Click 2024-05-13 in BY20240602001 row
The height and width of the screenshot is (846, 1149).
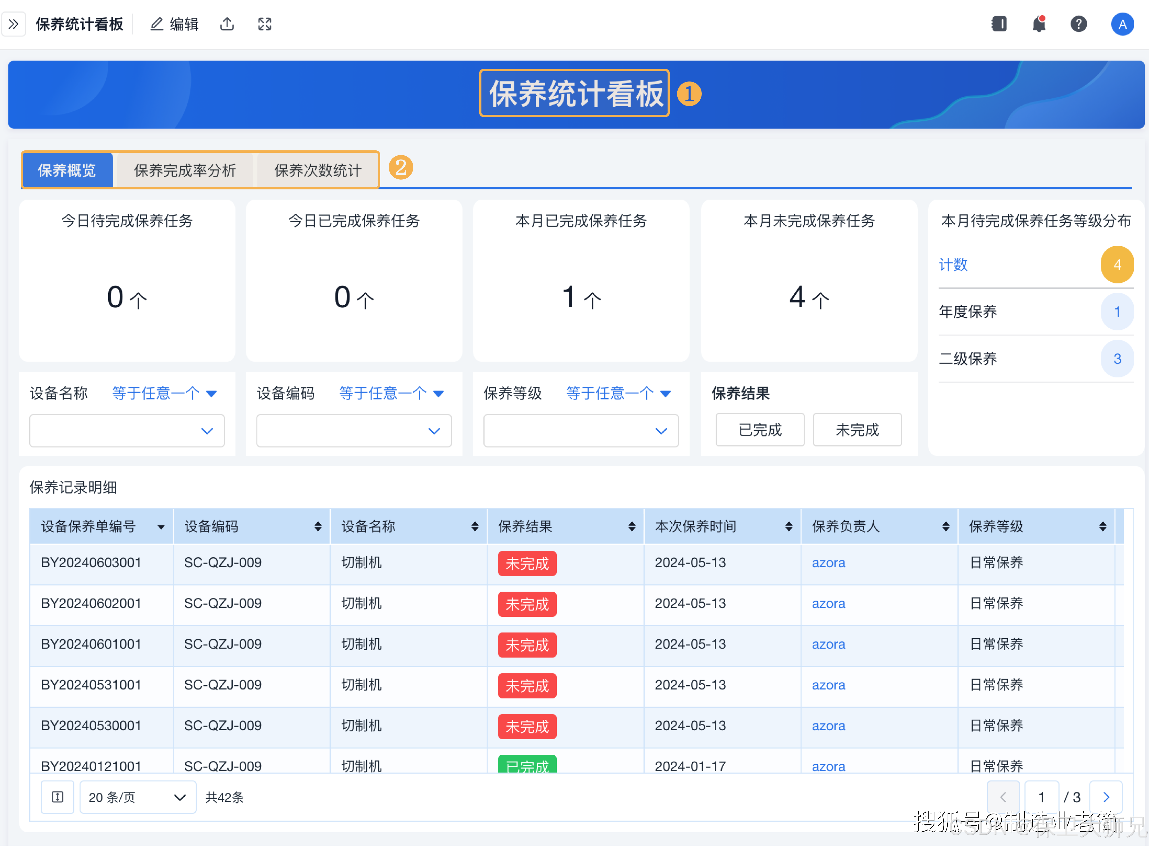coord(690,604)
